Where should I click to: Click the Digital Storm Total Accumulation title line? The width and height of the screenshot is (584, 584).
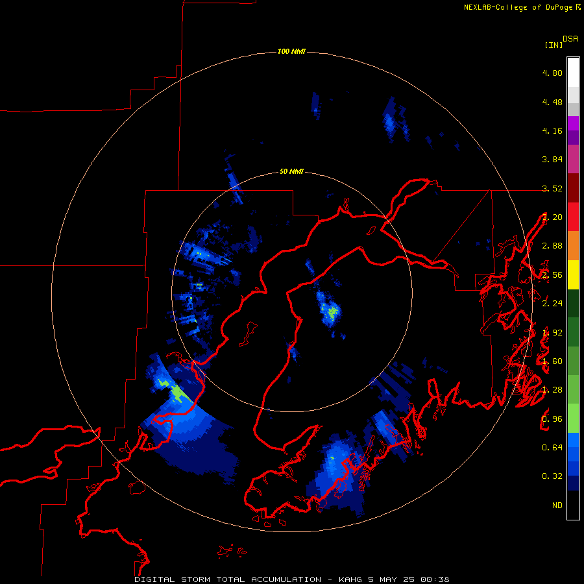(x=291, y=579)
